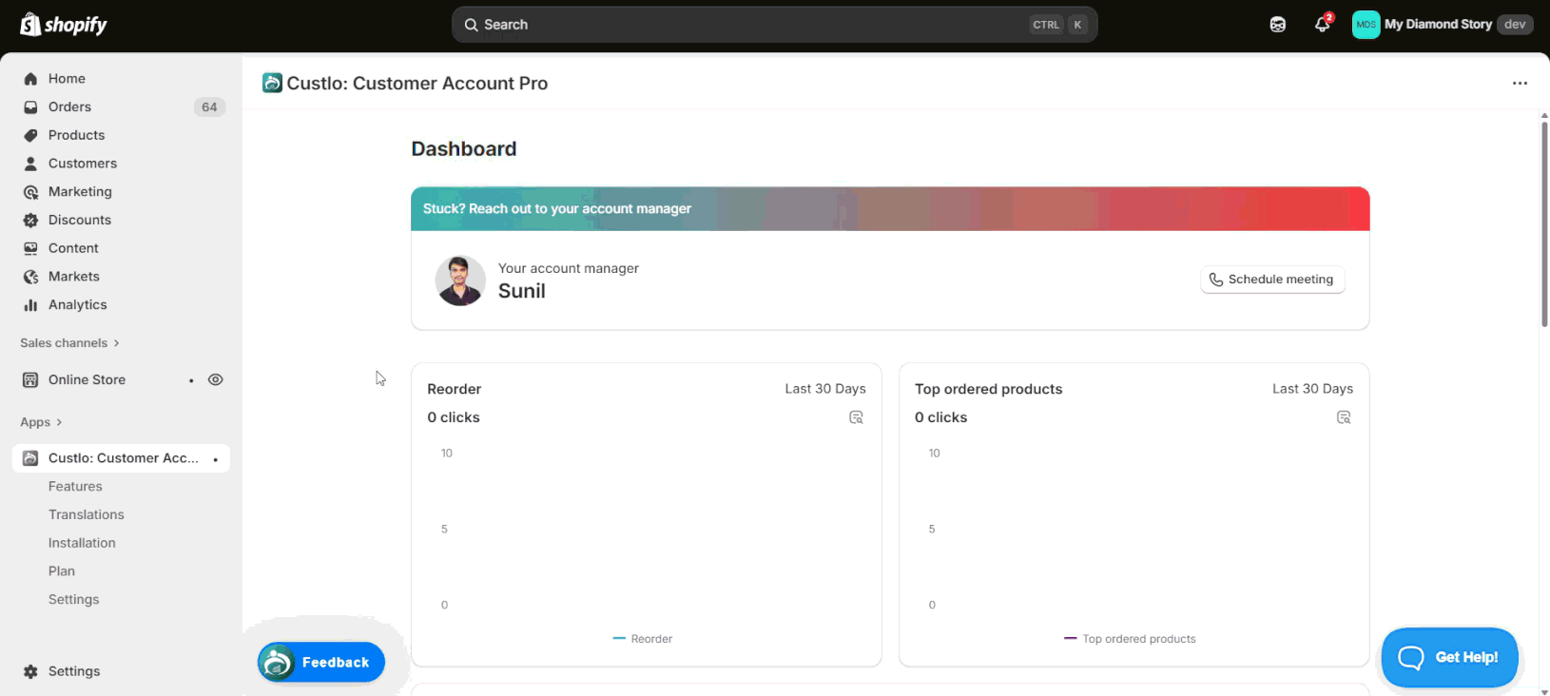Open Features under Custlo app
Screen dimensions: 1550x696
(x=75, y=487)
